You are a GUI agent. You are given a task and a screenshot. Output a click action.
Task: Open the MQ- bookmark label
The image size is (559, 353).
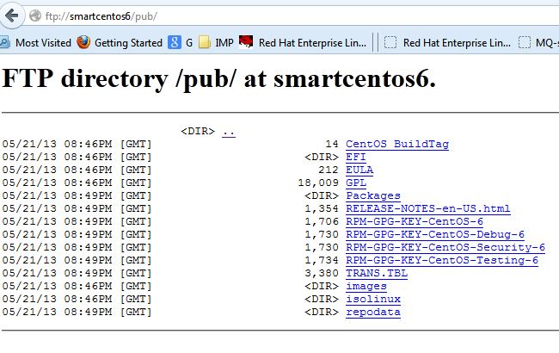pos(547,43)
